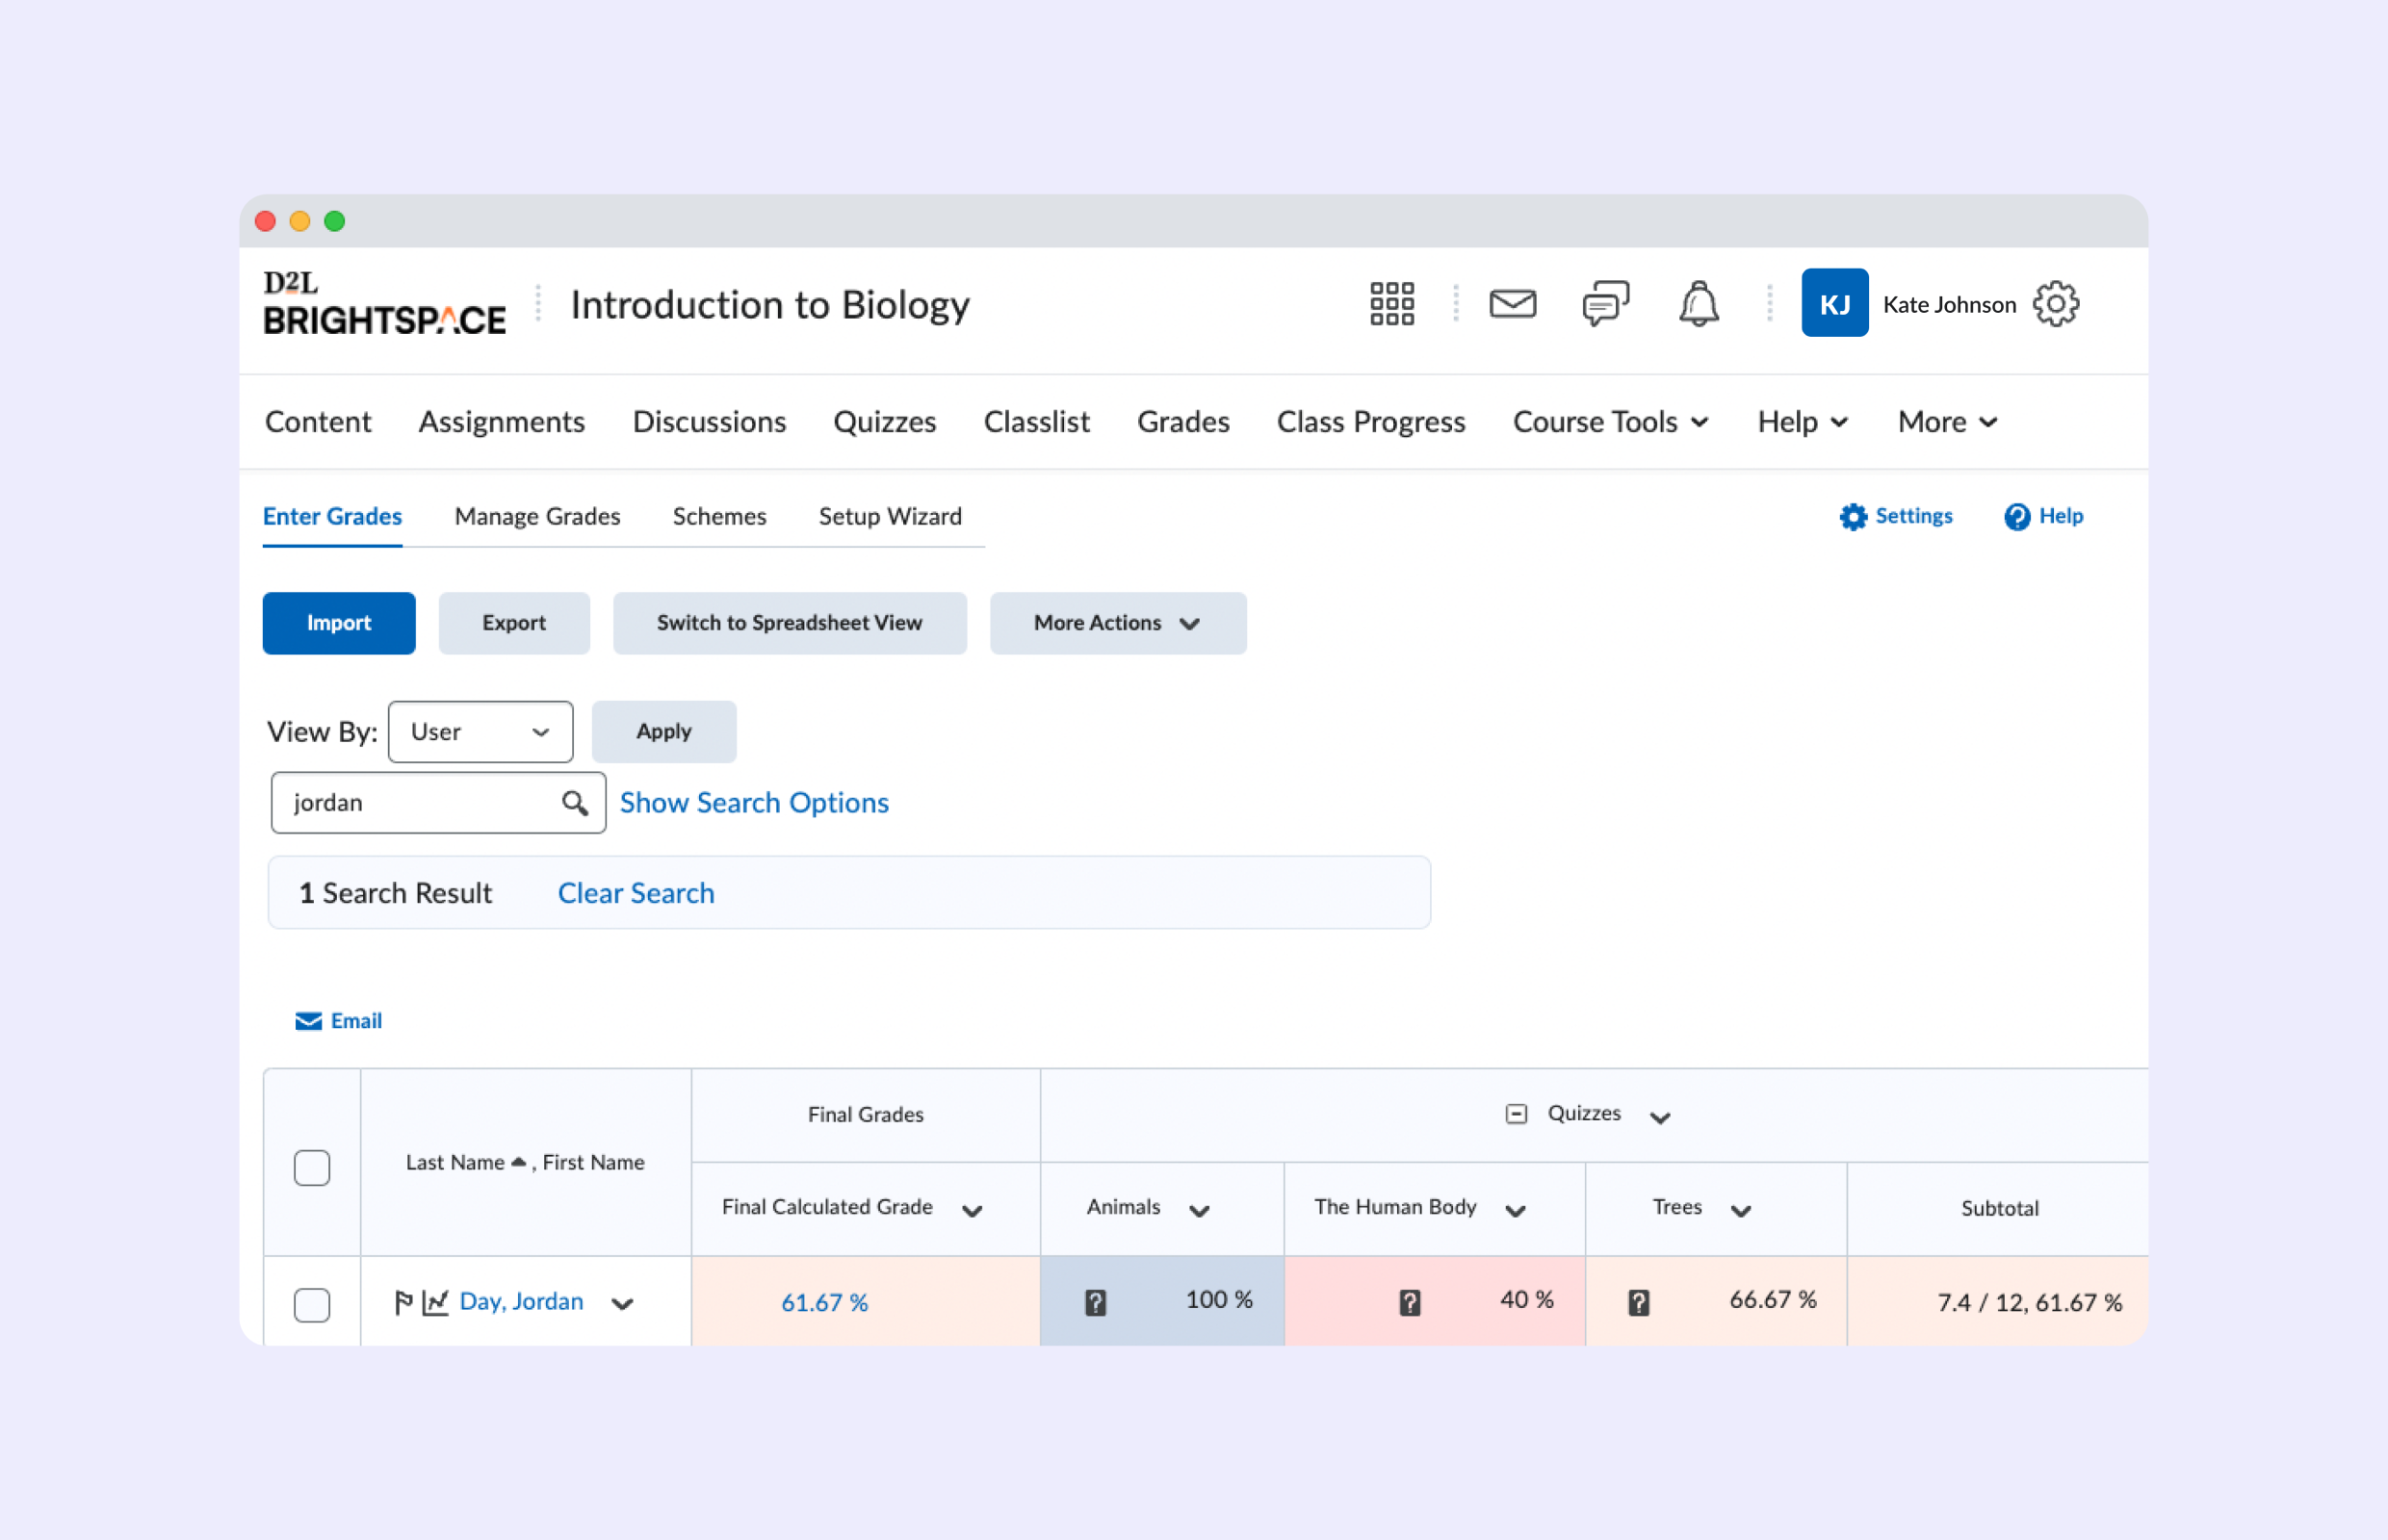
Task: Click the grid/apps icon in the top navigation
Action: pyautogui.click(x=1392, y=304)
